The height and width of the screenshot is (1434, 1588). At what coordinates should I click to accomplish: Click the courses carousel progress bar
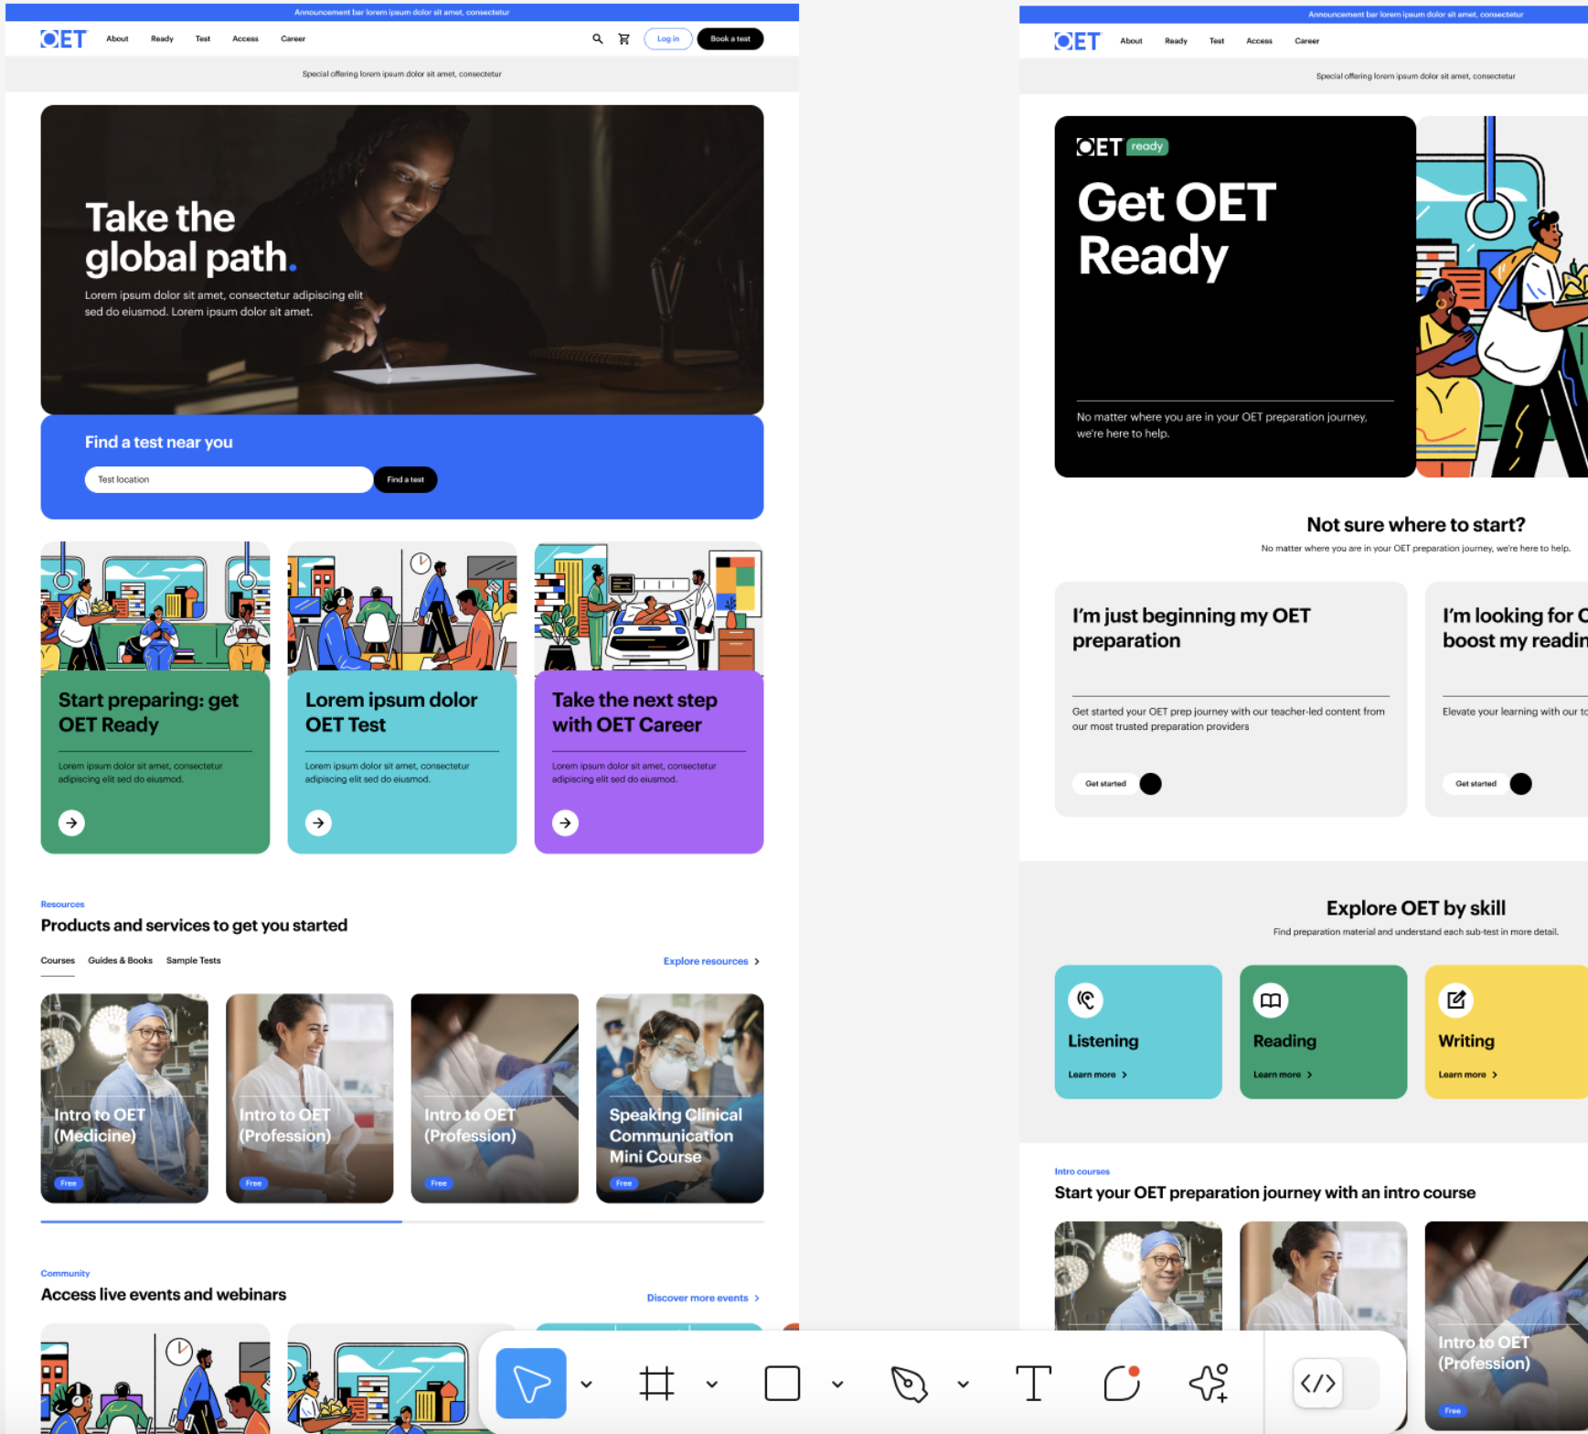pos(402,1221)
